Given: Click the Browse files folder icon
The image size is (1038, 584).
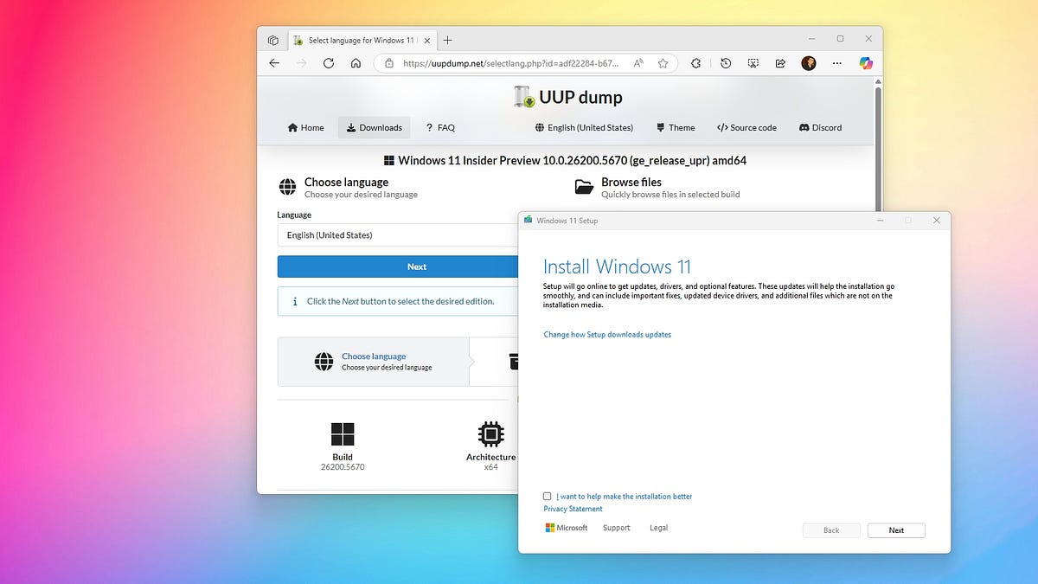Looking at the screenshot, I should coord(585,186).
